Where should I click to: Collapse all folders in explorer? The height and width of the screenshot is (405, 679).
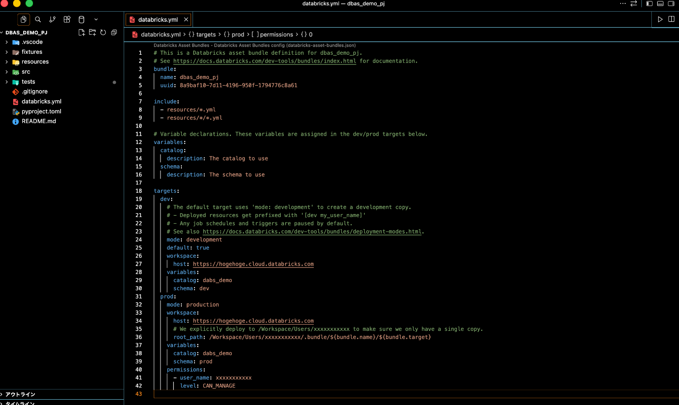[114, 32]
